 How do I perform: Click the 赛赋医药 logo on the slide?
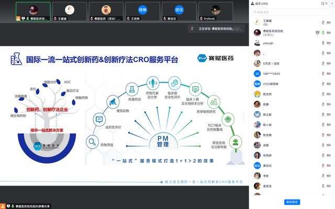[x=215, y=58]
